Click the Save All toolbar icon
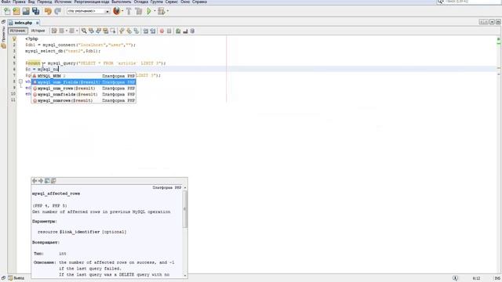Image resolution: width=502 pixels, height=282 pixels. point(35,11)
